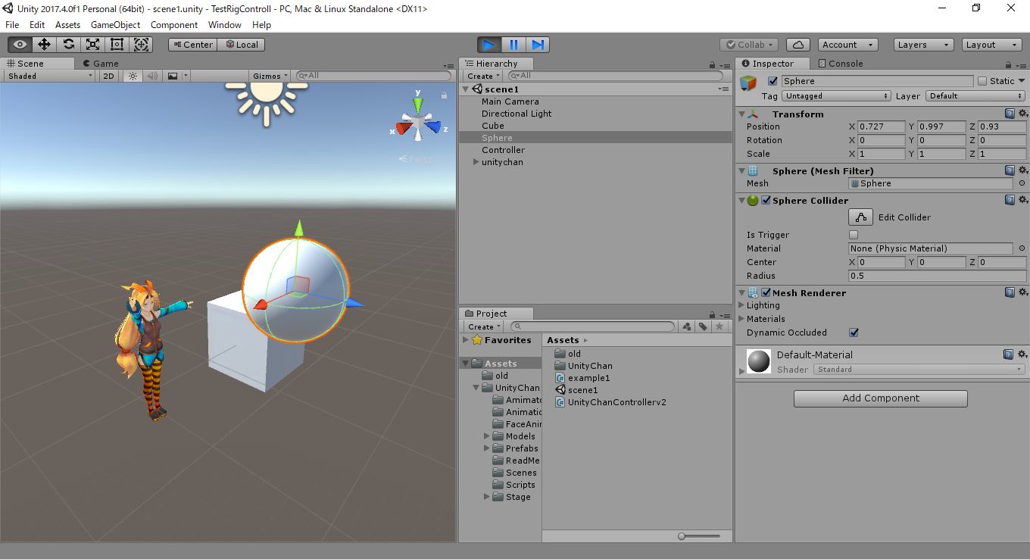Select the Rotate tool in toolbar
Viewport: 1030px width, 559px height.
[68, 45]
